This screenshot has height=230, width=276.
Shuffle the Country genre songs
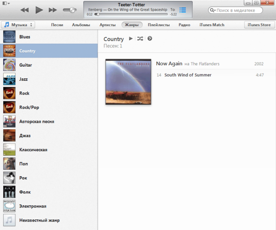point(140,39)
